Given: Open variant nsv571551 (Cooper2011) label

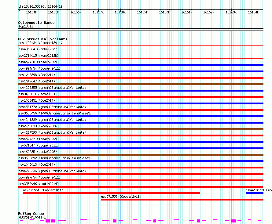Looking at the screenshot, I should (x=43, y=190).
